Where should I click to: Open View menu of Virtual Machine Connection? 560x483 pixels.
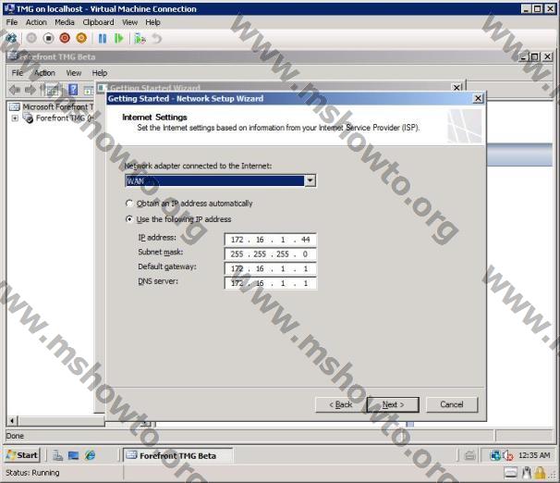tap(129, 22)
